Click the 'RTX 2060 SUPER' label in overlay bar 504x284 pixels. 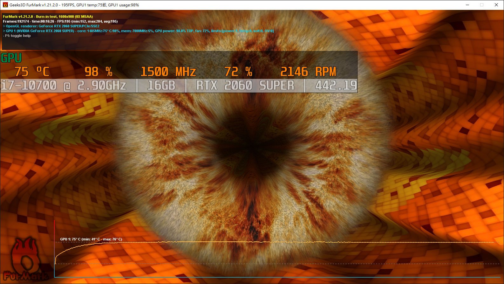coord(245,86)
